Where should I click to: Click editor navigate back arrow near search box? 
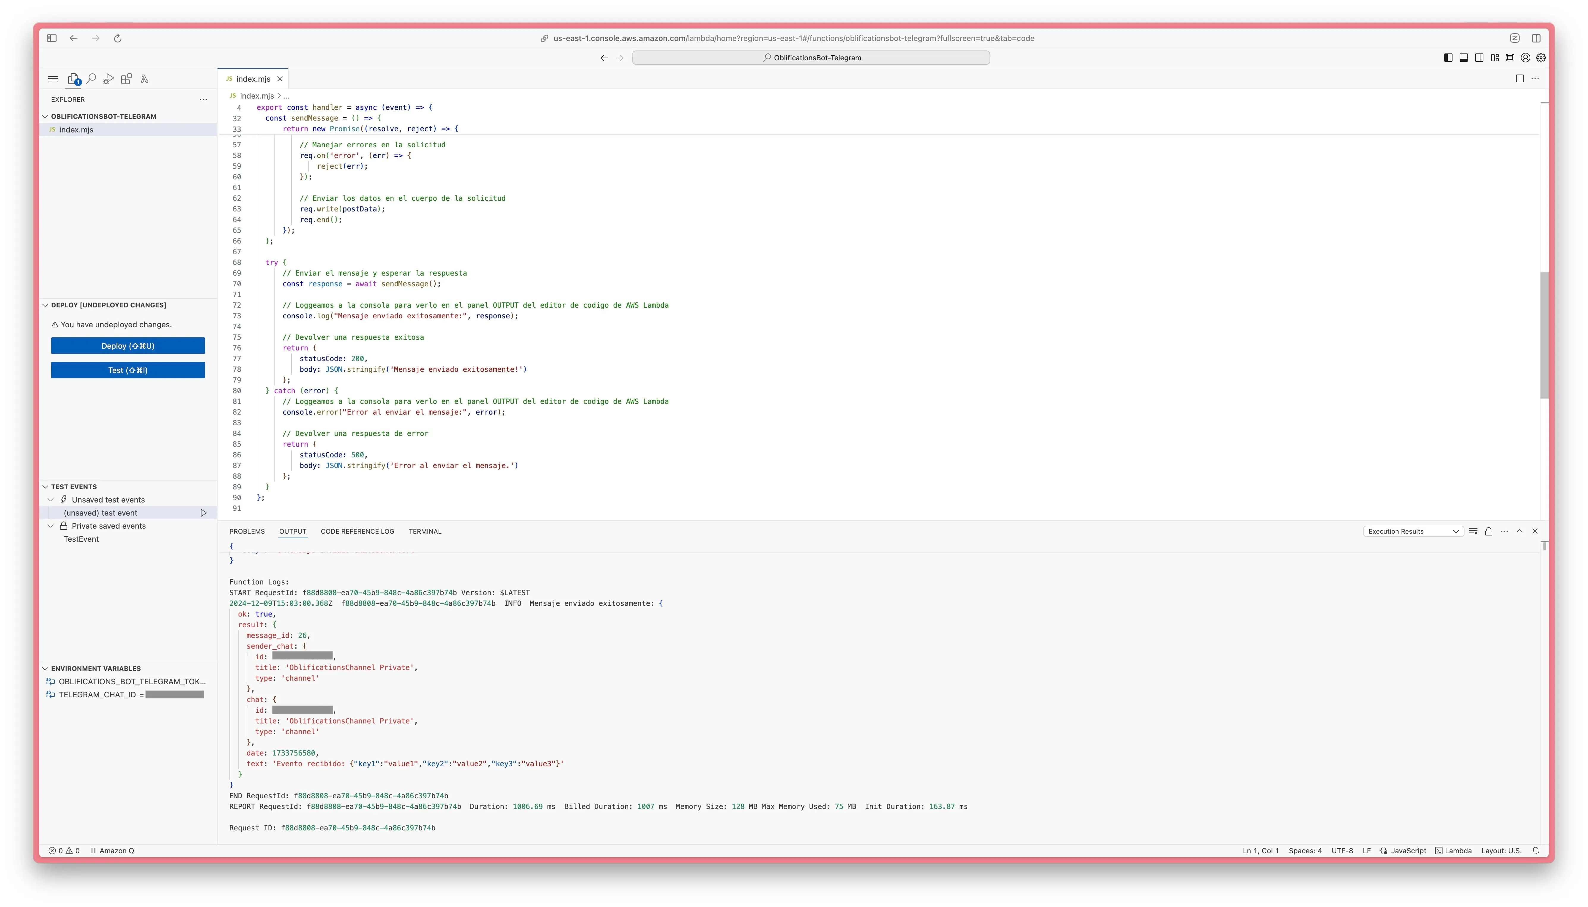click(x=604, y=58)
